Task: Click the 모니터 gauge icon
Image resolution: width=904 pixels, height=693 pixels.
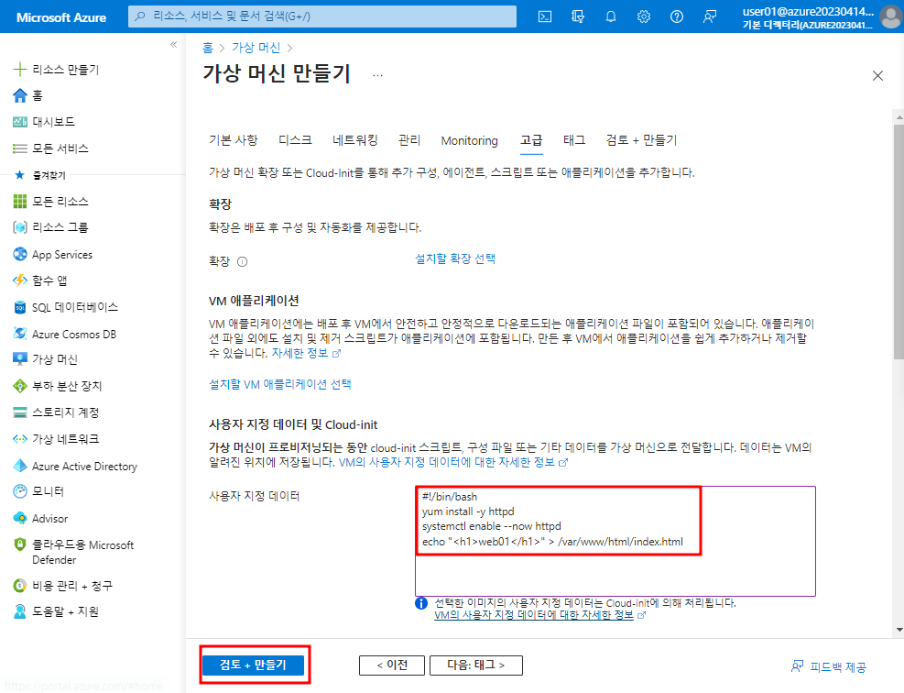Action: pos(20,491)
